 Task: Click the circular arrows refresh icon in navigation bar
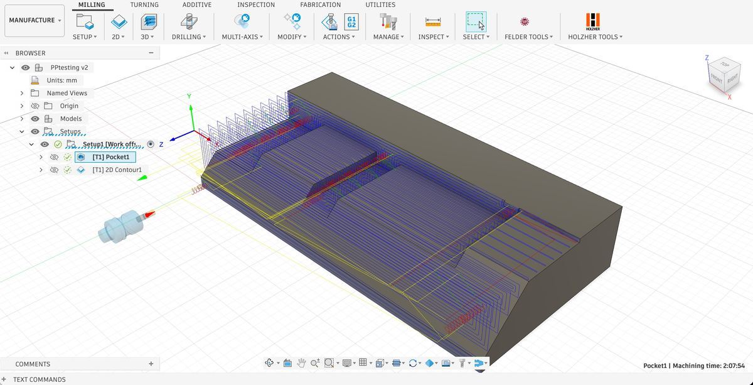coord(412,362)
